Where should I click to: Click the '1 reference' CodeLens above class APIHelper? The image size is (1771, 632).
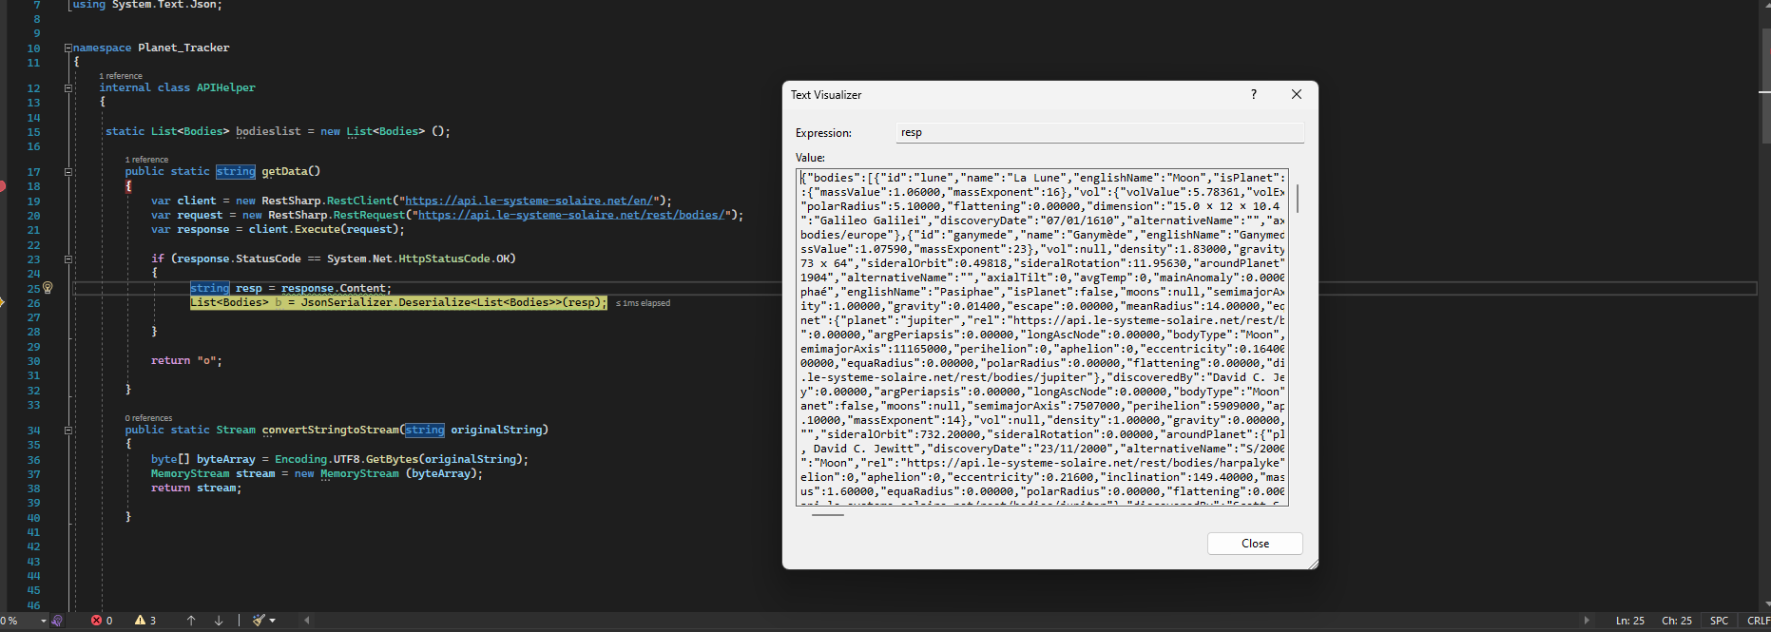pos(121,76)
